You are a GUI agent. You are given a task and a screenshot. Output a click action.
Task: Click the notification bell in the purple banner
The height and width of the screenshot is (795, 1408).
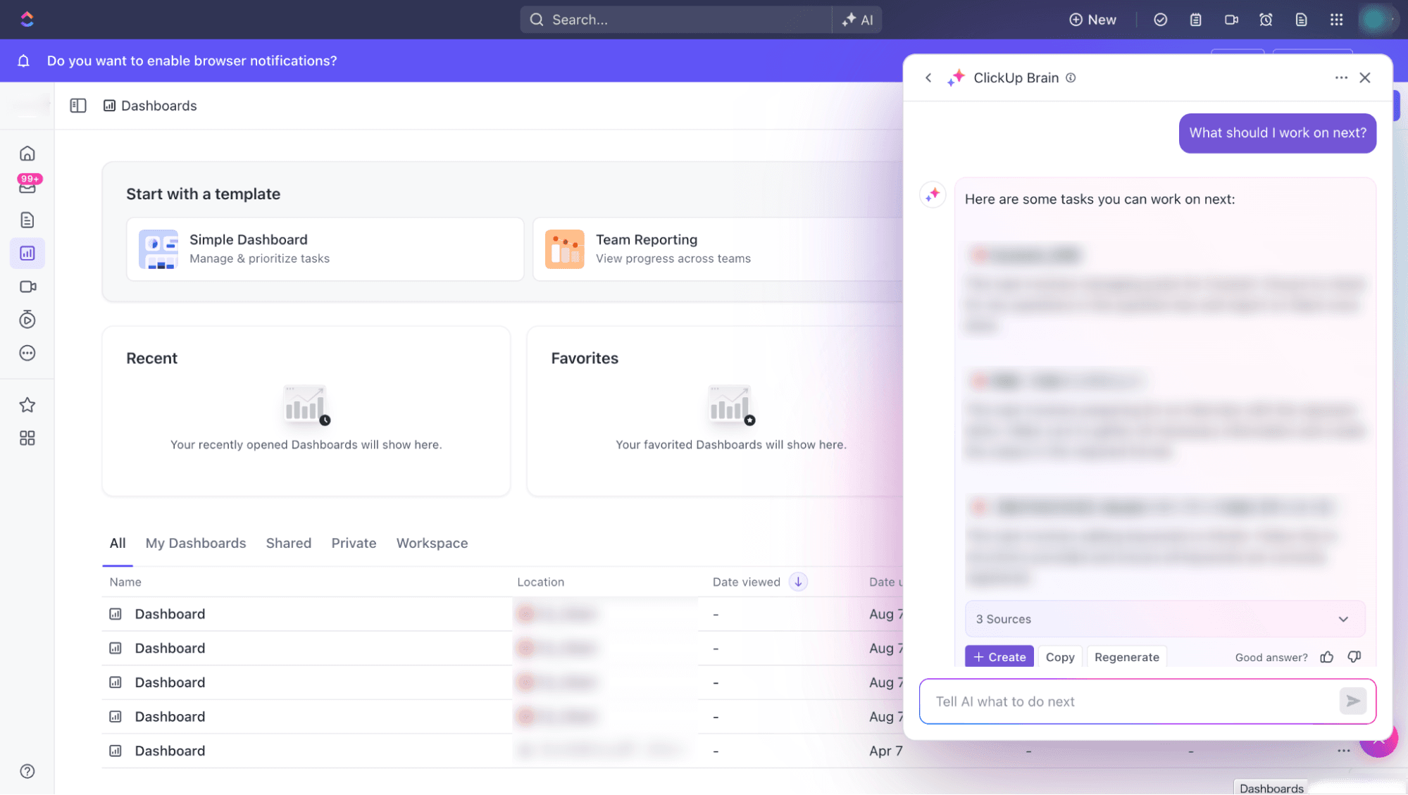(x=23, y=61)
